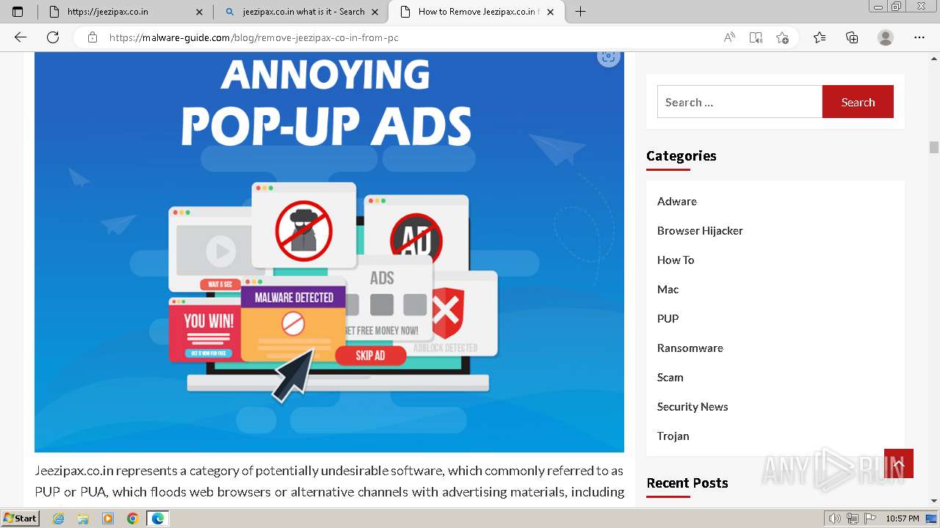
Task: Click the Recent Posts heading
Action: point(687,483)
